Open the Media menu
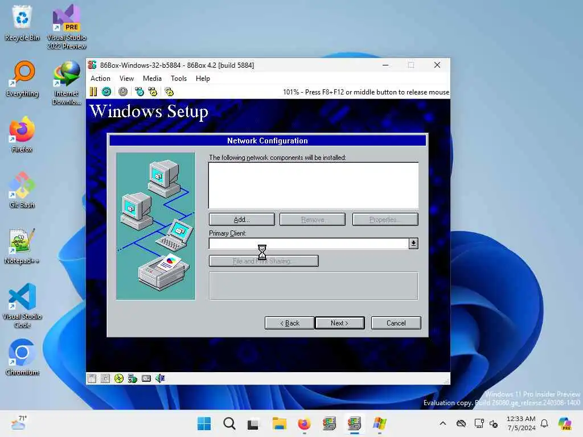The image size is (583, 437). 152,79
